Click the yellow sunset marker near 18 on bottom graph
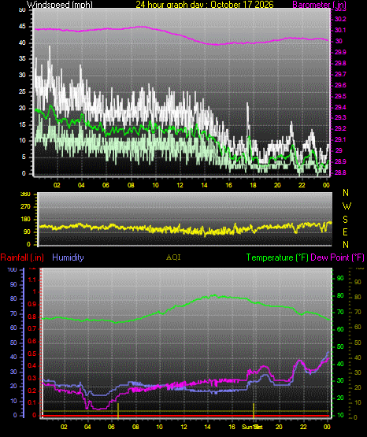 [x=254, y=410]
